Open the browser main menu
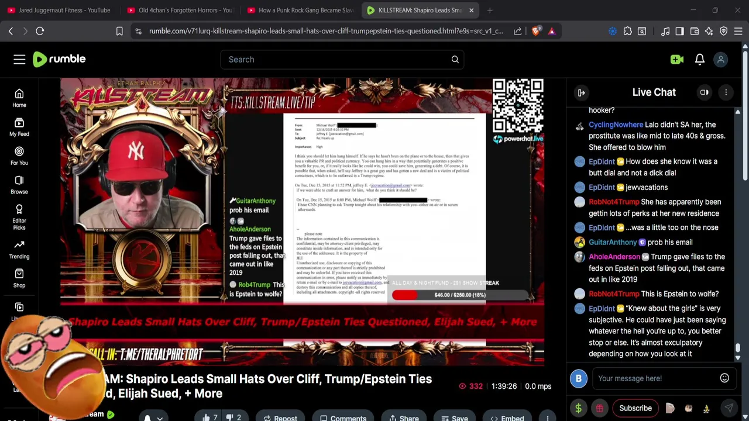Image resolution: width=749 pixels, height=421 pixels. (x=738, y=31)
